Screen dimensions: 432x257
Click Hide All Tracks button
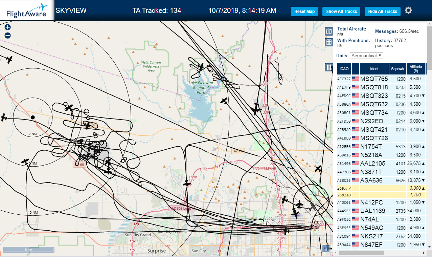click(383, 11)
